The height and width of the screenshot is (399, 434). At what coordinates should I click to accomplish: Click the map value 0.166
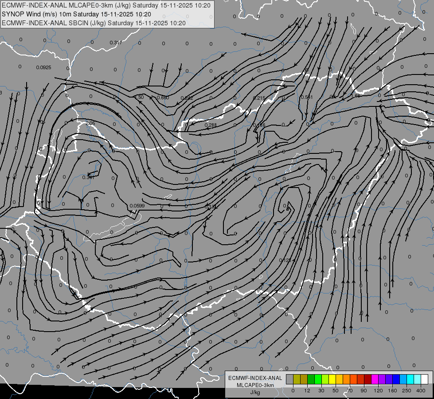click(259, 125)
